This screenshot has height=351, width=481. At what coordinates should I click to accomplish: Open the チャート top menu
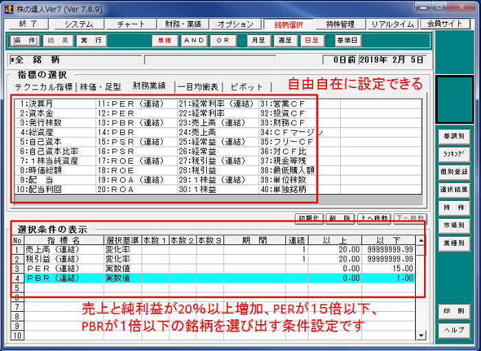coord(131,23)
